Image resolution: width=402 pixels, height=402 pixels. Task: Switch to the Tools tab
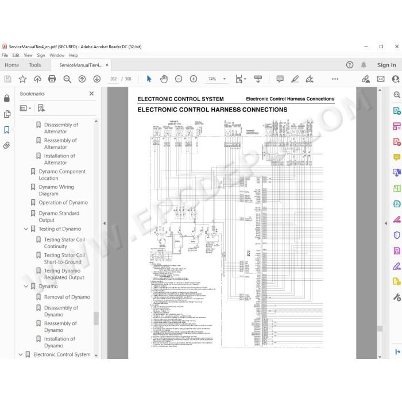35,65
